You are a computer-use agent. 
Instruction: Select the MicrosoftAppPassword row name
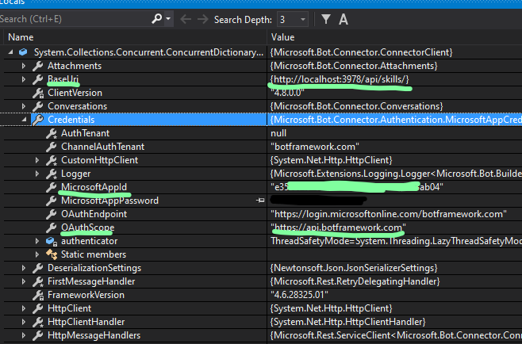[109, 201]
